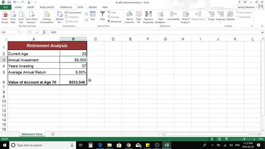
Task: Click the Insert Function fx button
Action: point(44,32)
